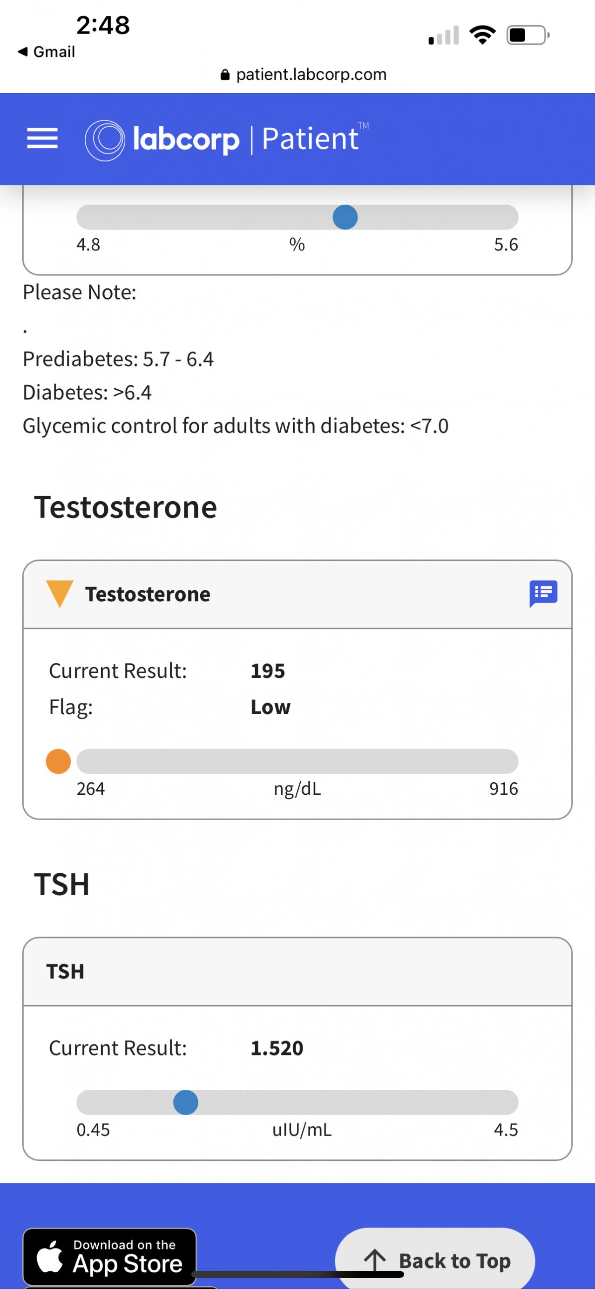Tap the Wi-Fi status icon

point(482,35)
